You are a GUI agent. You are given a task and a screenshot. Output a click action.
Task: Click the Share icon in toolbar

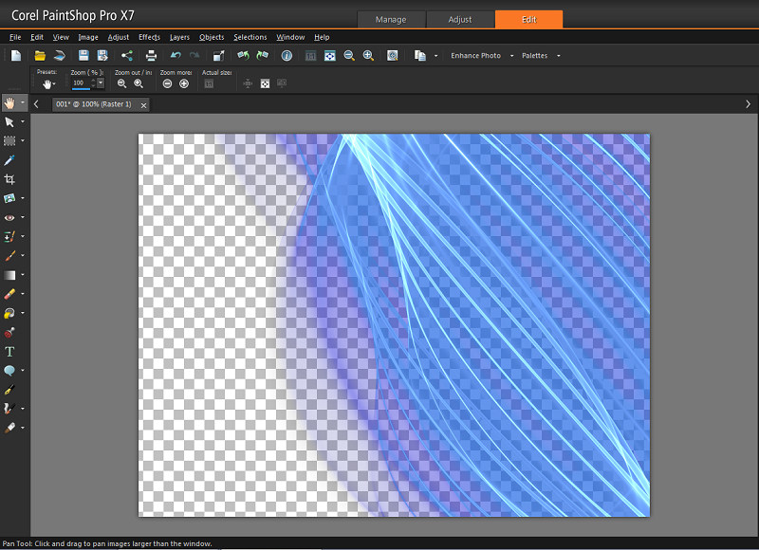(x=127, y=56)
